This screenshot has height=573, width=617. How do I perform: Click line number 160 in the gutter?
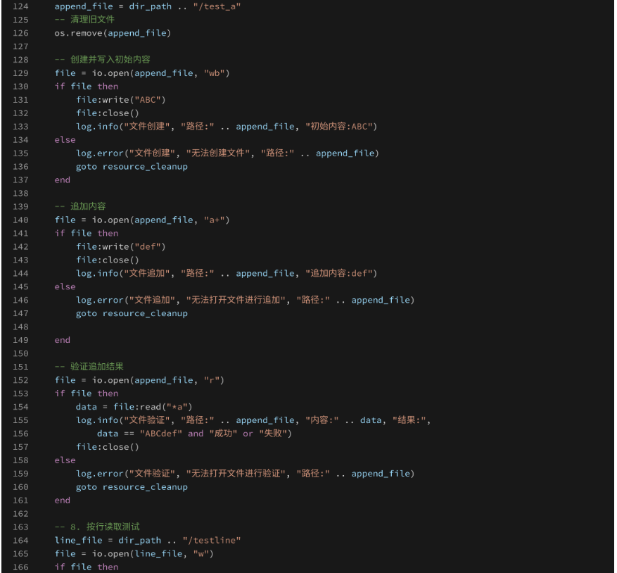[x=20, y=487]
